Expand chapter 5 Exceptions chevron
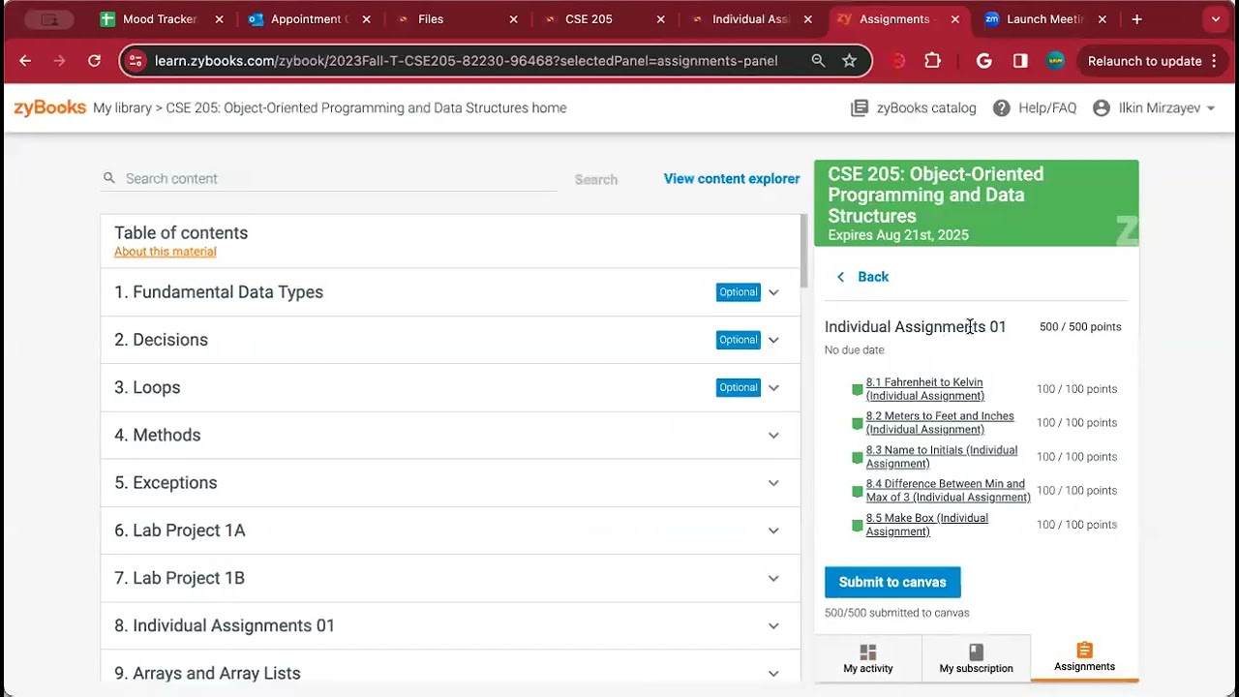This screenshot has width=1239, height=697. pos(773,483)
